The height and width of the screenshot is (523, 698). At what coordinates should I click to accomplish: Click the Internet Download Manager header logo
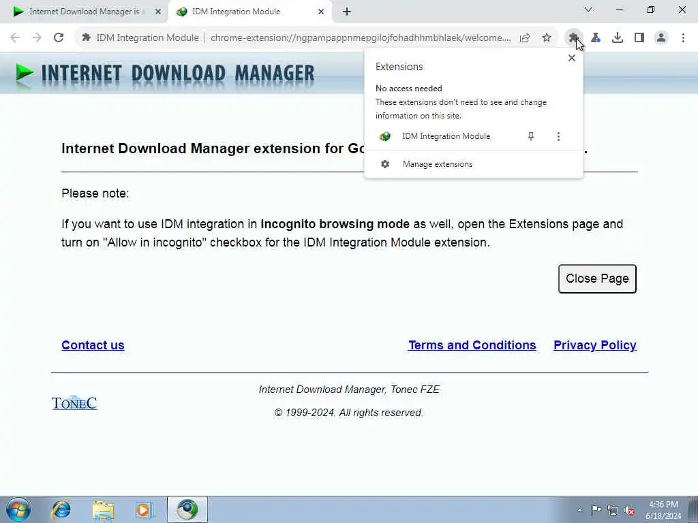[x=165, y=74]
